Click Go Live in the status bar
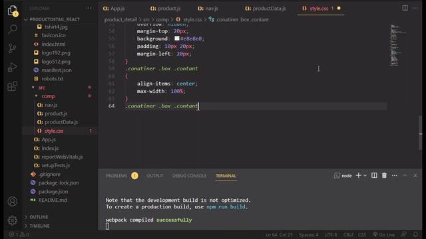 pos(383,234)
